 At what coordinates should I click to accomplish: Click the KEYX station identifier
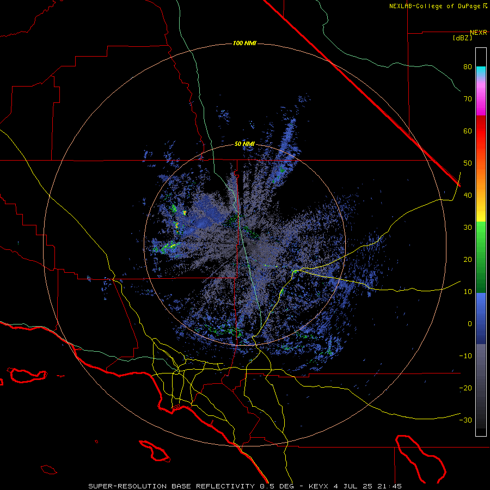(x=318, y=486)
